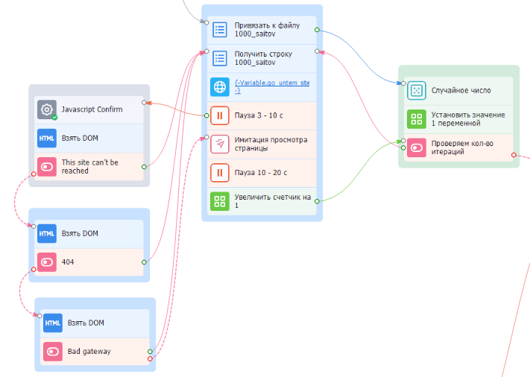Screen dimensions: 530x377
Task: Click the paper-plane icon of 'Имитация просмотра страницы'
Action: [220, 145]
